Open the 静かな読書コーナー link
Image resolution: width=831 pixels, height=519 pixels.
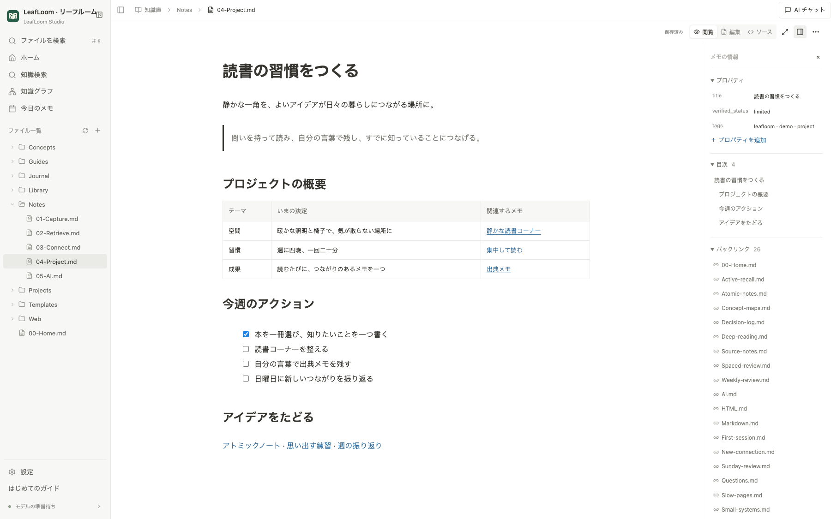pyautogui.click(x=513, y=231)
